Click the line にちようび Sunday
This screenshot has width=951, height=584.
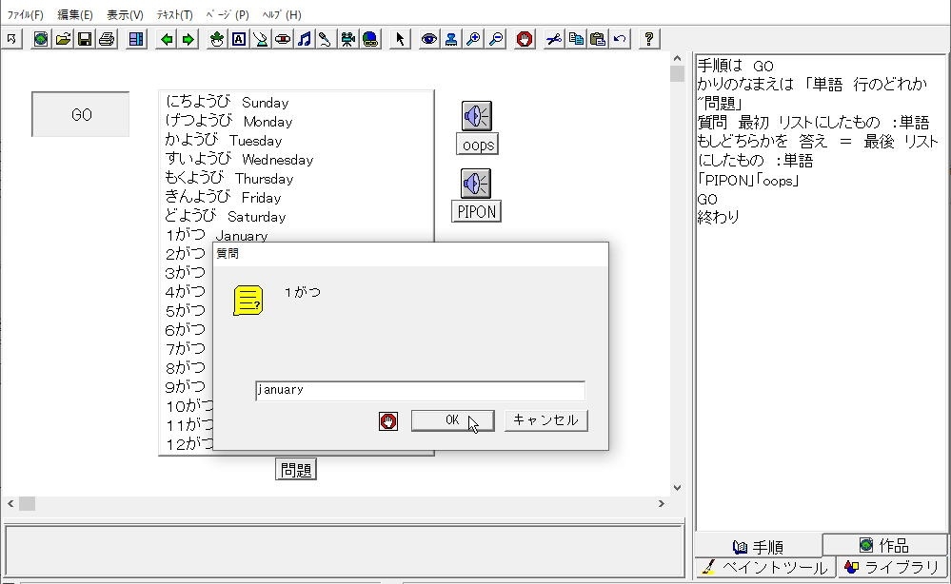[x=227, y=102]
